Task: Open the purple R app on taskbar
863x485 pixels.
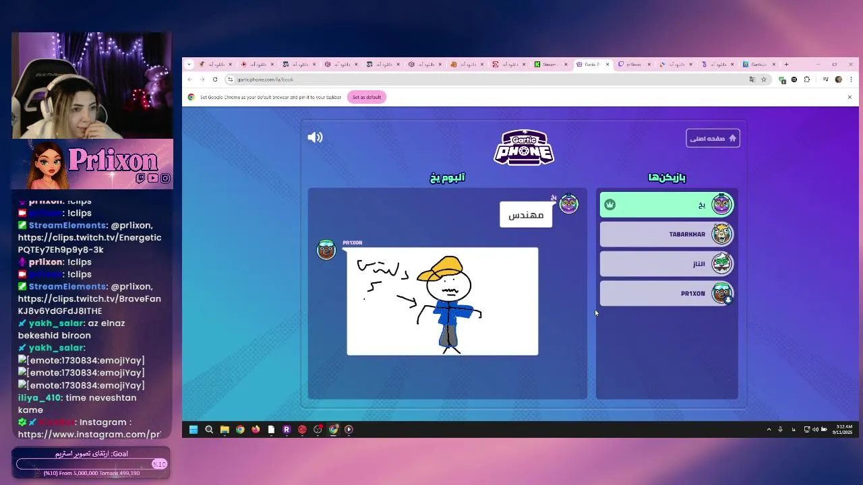Action: 287,429
